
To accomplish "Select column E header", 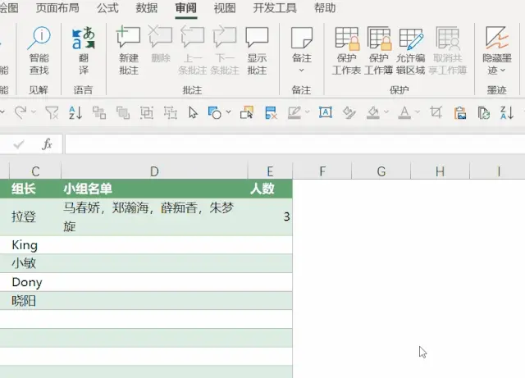I will tap(270, 171).
